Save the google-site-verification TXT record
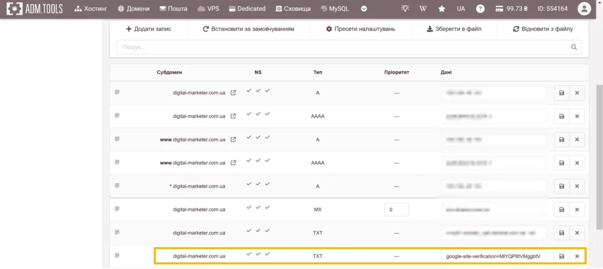 point(561,256)
